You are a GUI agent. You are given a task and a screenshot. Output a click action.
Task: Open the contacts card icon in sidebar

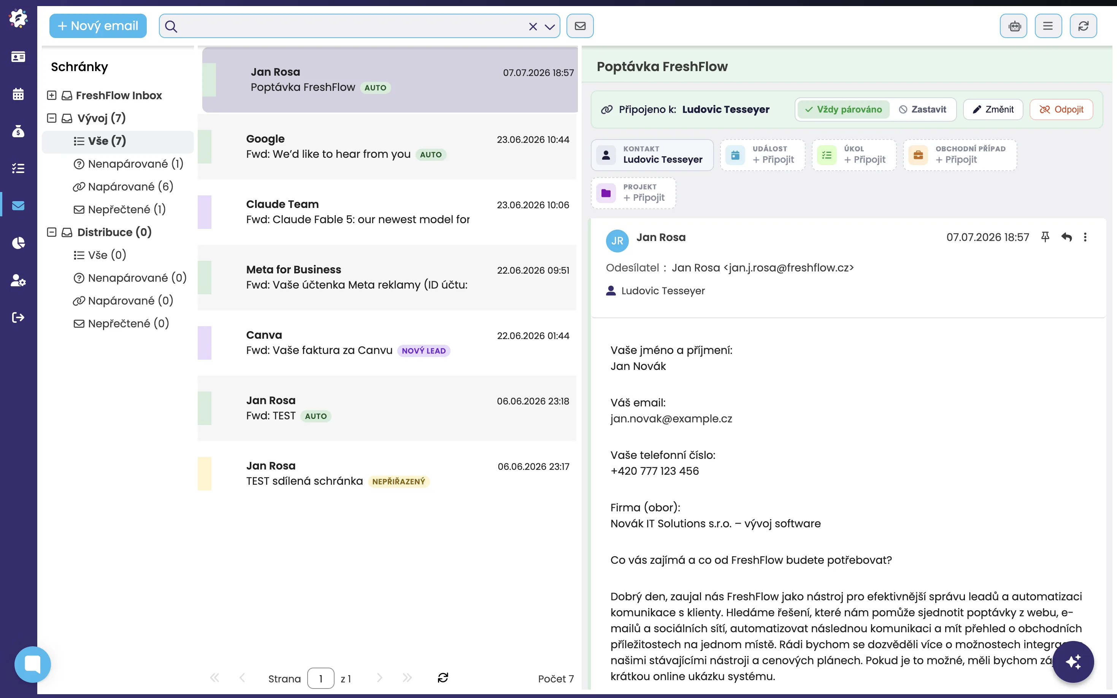[18, 57]
